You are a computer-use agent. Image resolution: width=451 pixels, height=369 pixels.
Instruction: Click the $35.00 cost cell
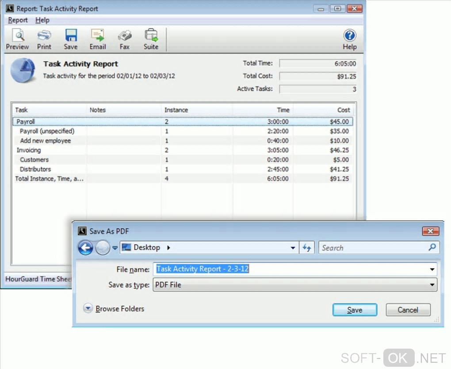click(x=340, y=131)
